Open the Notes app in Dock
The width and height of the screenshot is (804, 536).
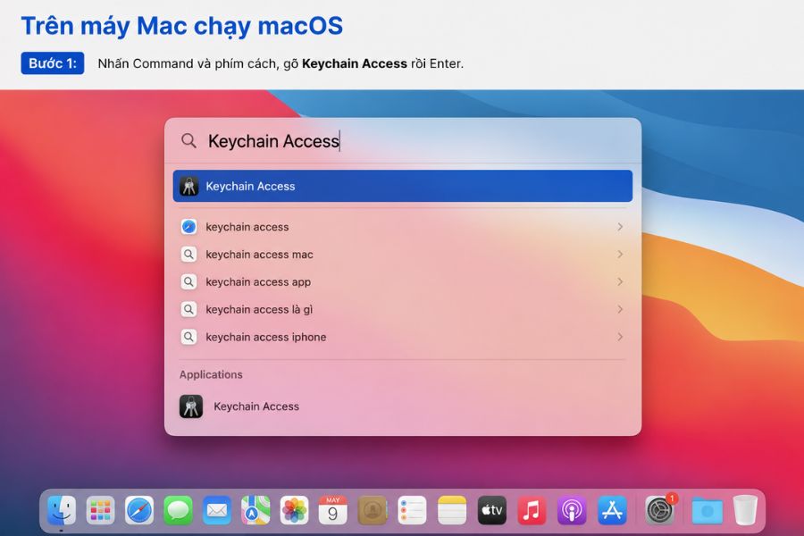(x=452, y=510)
